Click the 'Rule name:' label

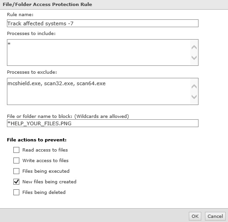point(20,15)
